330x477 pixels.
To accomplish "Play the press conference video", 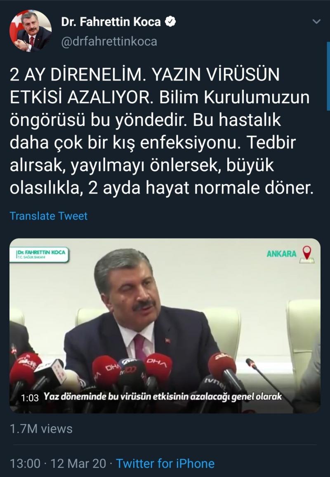I will pyautogui.click(x=165, y=326).
